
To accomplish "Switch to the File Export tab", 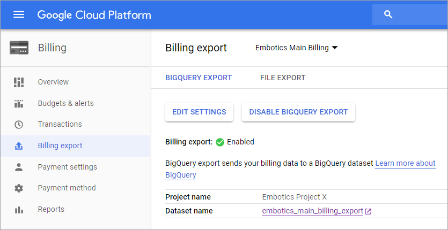I will (x=283, y=78).
